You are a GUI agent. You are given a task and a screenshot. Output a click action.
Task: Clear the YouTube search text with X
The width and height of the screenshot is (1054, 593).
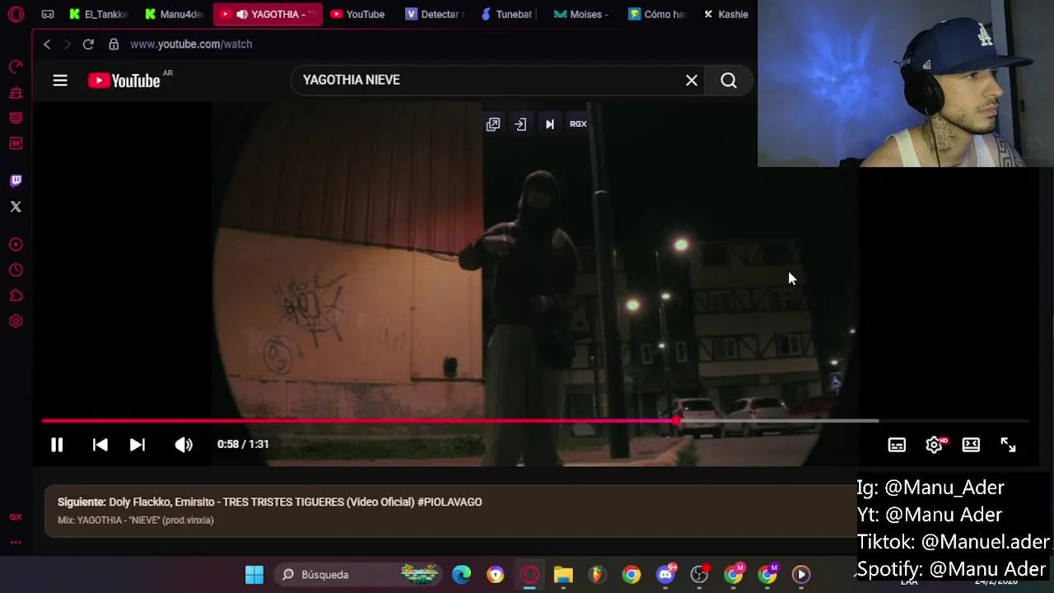pos(692,80)
